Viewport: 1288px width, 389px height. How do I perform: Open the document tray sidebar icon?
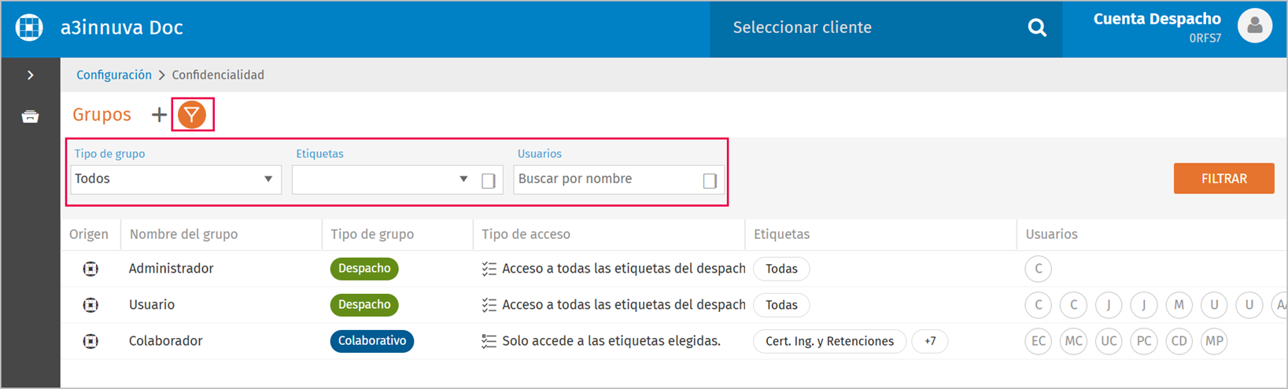(30, 117)
